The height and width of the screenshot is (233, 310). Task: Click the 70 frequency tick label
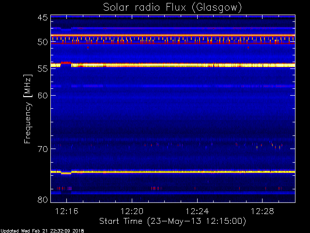coord(43,149)
